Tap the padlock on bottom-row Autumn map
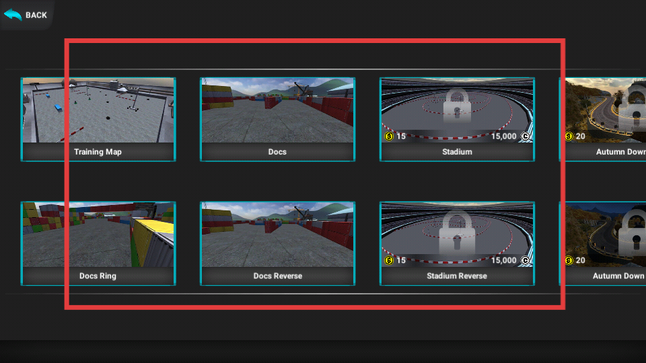Image resolution: width=646 pixels, height=363 pixels. [x=633, y=229]
